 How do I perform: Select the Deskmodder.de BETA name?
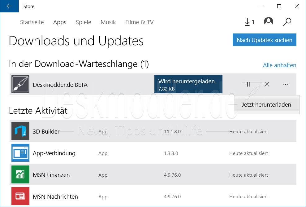pos(60,85)
